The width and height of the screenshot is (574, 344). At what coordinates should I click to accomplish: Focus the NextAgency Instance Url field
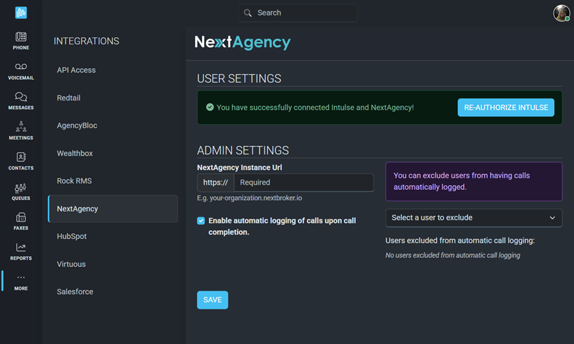[304, 182]
